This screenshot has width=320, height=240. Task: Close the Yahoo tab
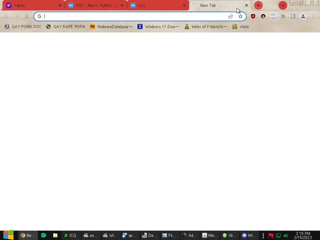pos(60,6)
